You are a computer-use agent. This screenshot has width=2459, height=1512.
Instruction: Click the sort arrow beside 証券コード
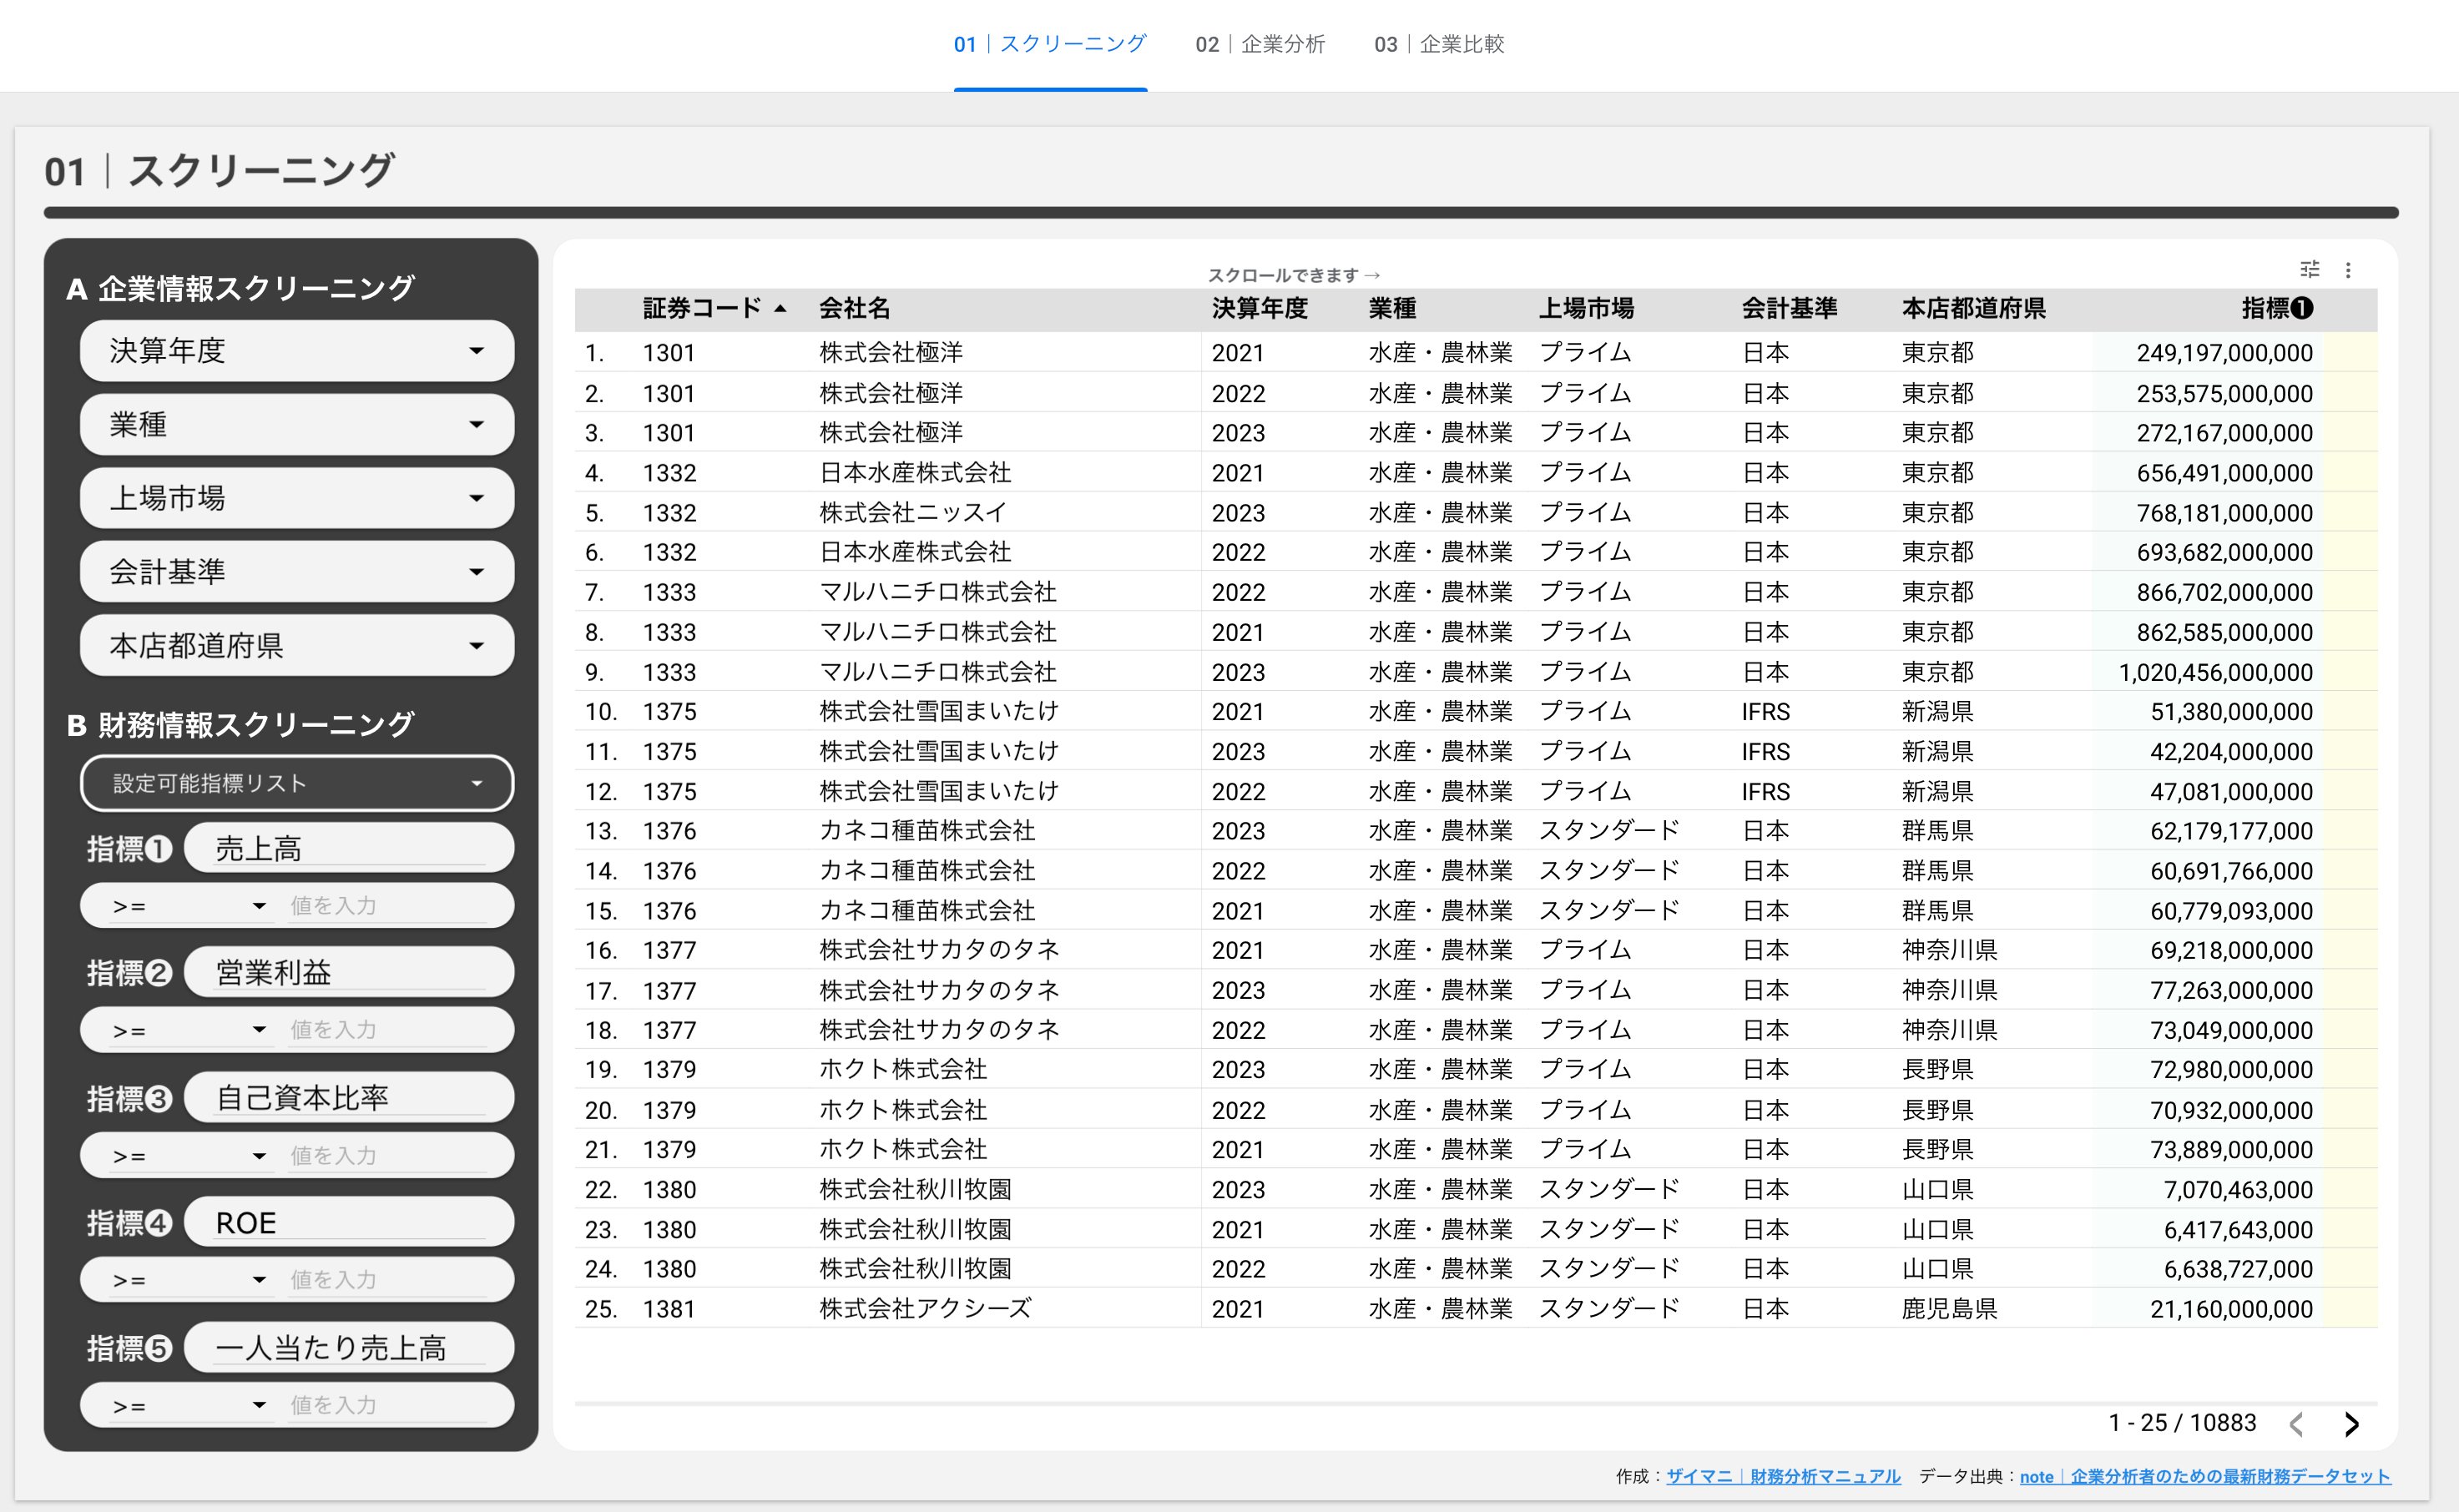pyautogui.click(x=781, y=309)
